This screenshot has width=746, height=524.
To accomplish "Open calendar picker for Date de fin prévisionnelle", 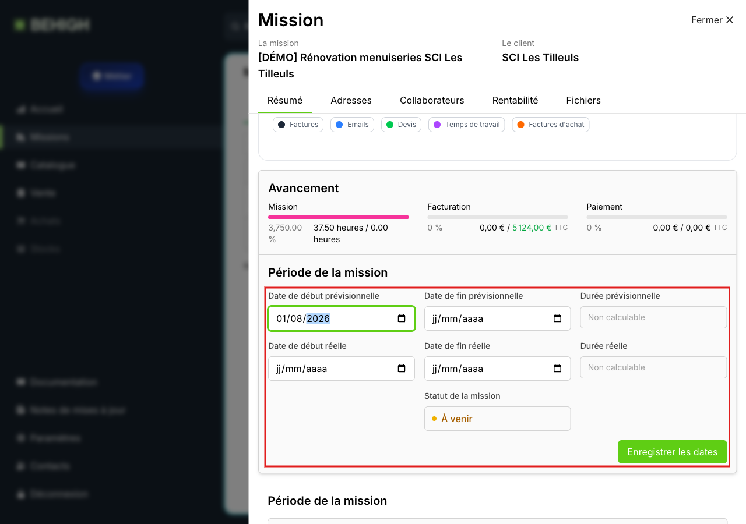I will point(557,318).
